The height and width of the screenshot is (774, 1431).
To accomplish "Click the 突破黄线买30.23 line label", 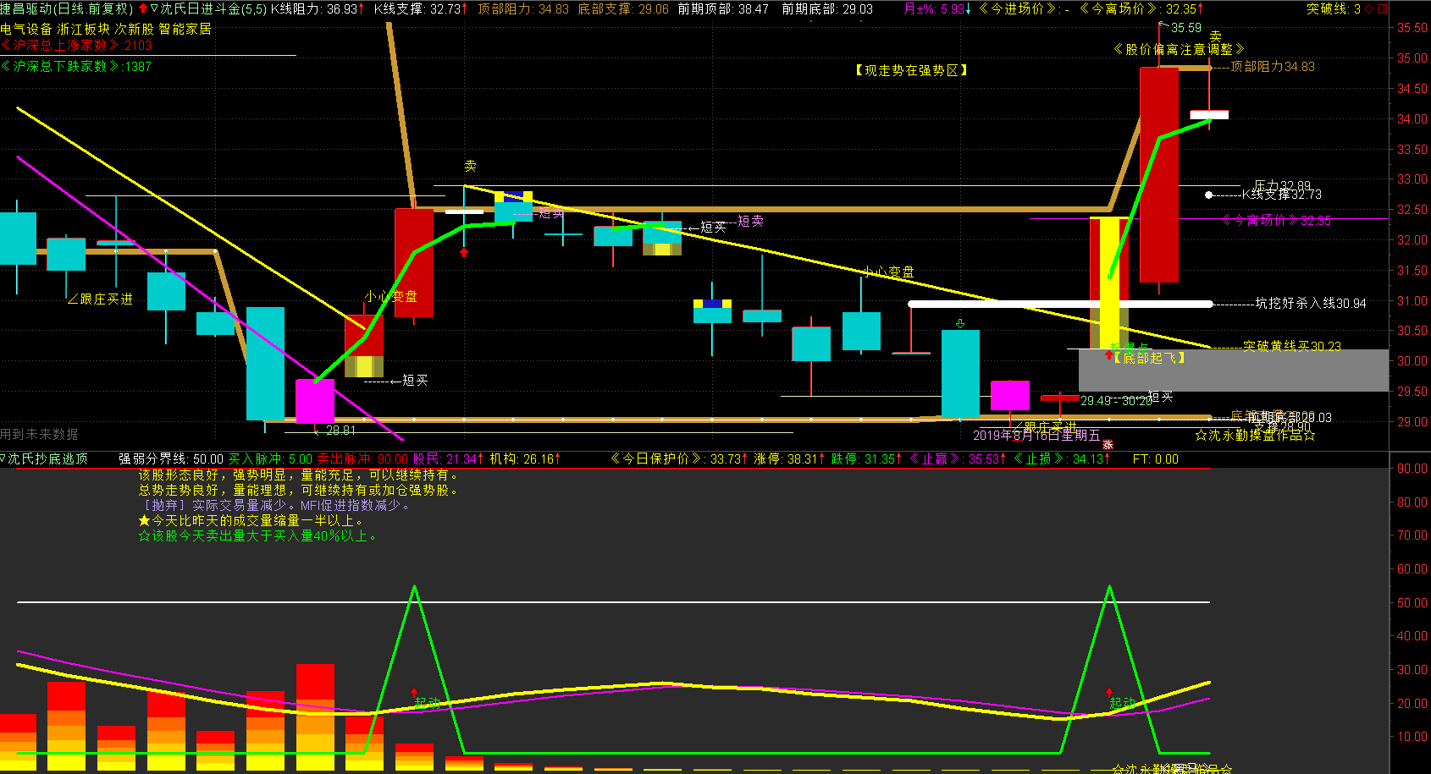I will (x=1292, y=346).
